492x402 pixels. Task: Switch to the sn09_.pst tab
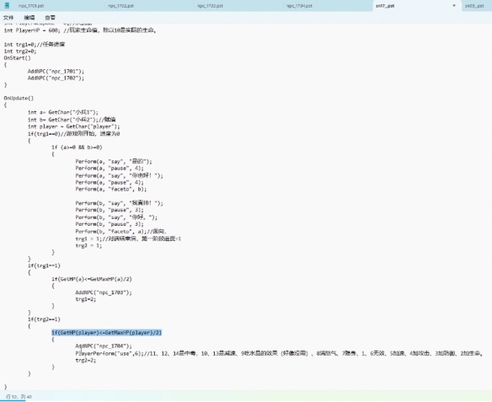pyautogui.click(x=474, y=6)
